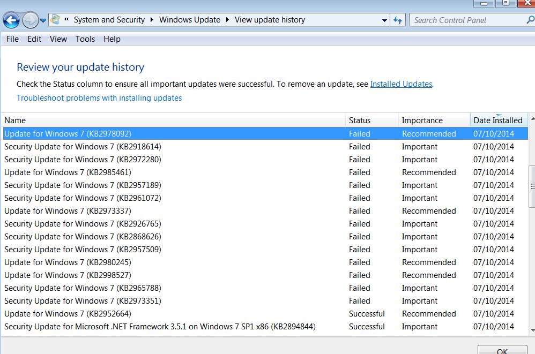Screen dimensions: 535x354
Task: Click the blue Back navigation arrow
Action: pos(11,20)
